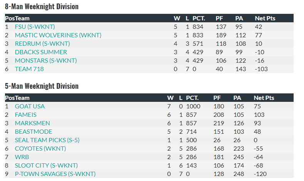Open the FSU (S-WKNT) team link

35,27
